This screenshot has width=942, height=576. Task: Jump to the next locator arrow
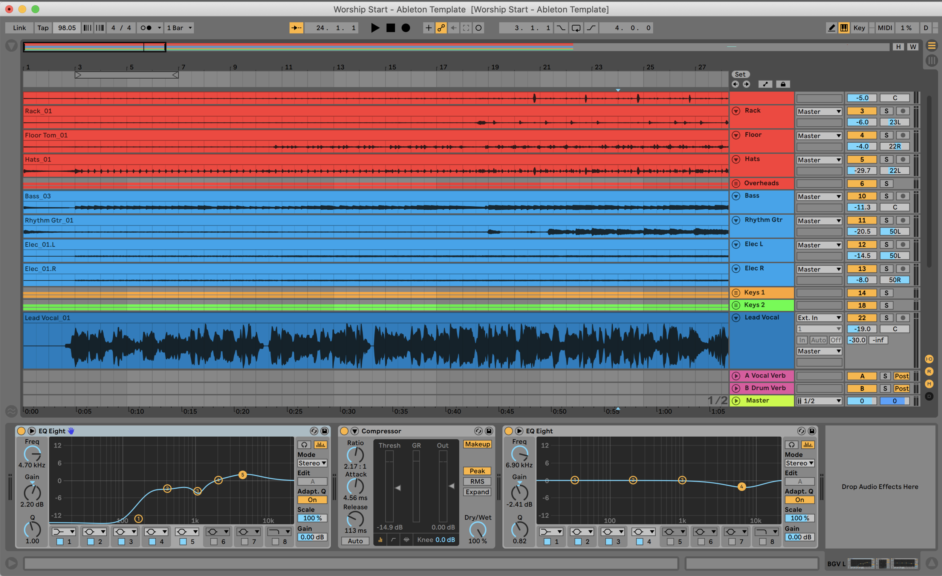click(746, 84)
